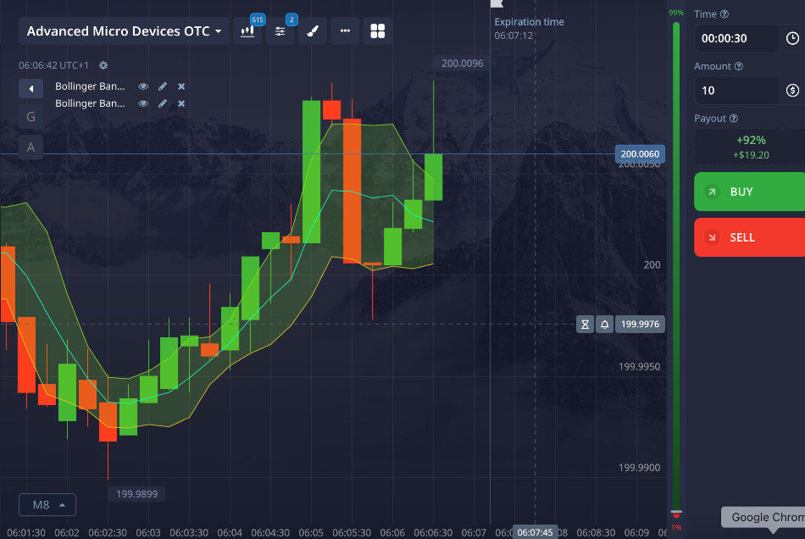Click the Time input field 00:00:30

tap(736, 38)
